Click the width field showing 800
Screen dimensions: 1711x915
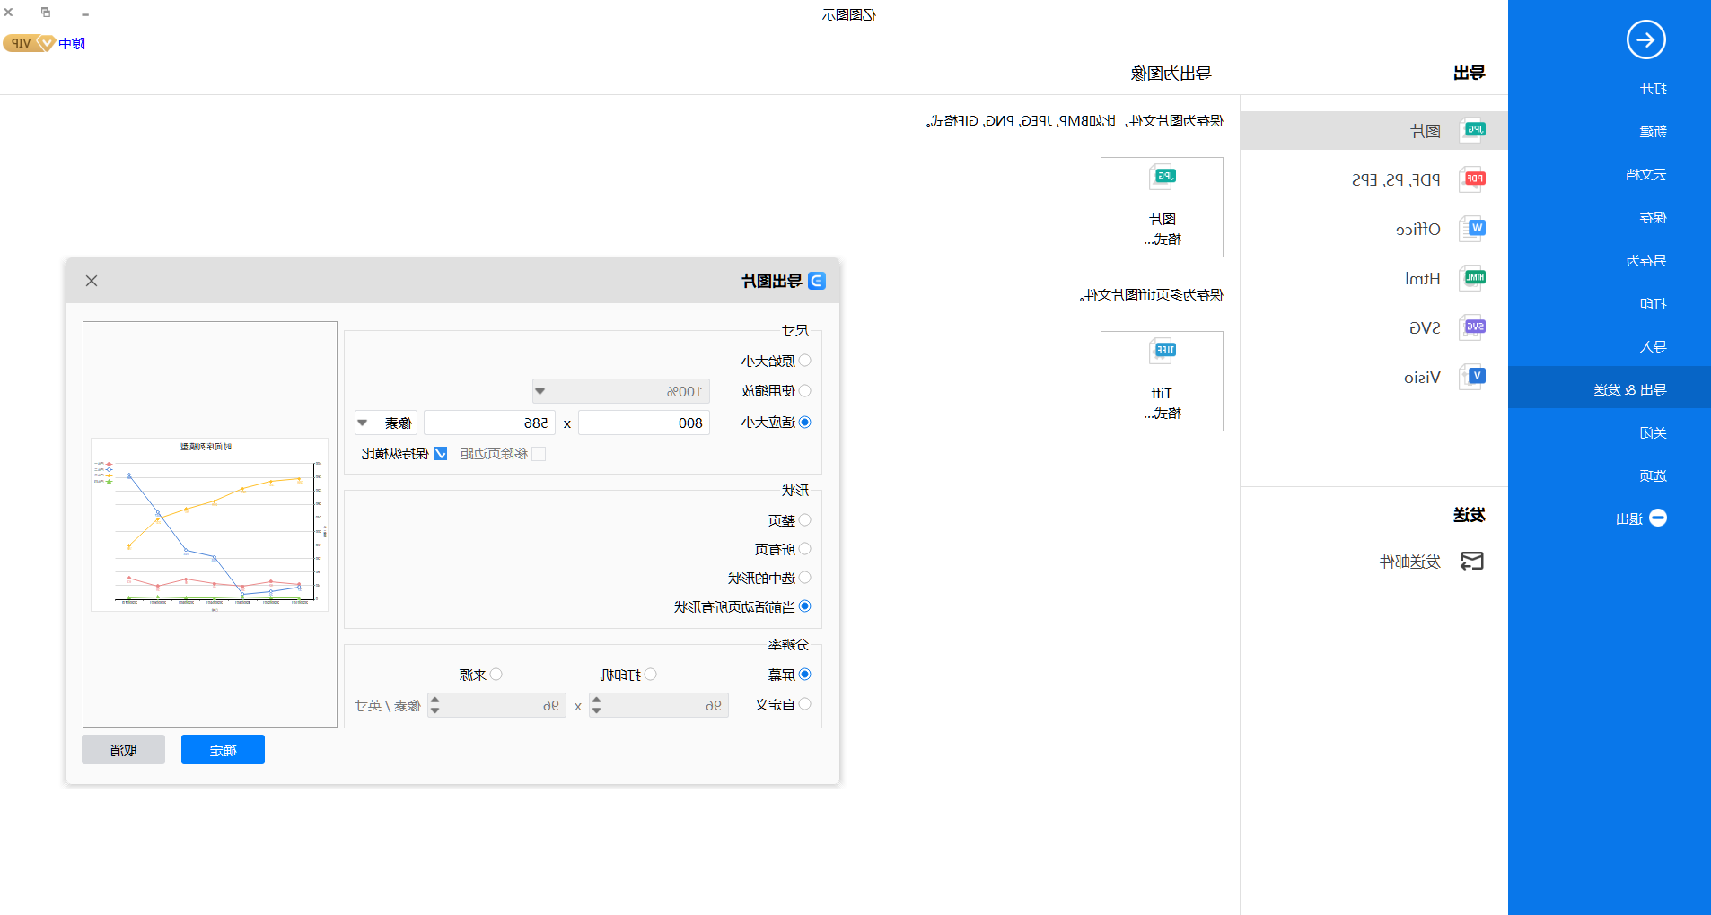pyautogui.click(x=644, y=423)
